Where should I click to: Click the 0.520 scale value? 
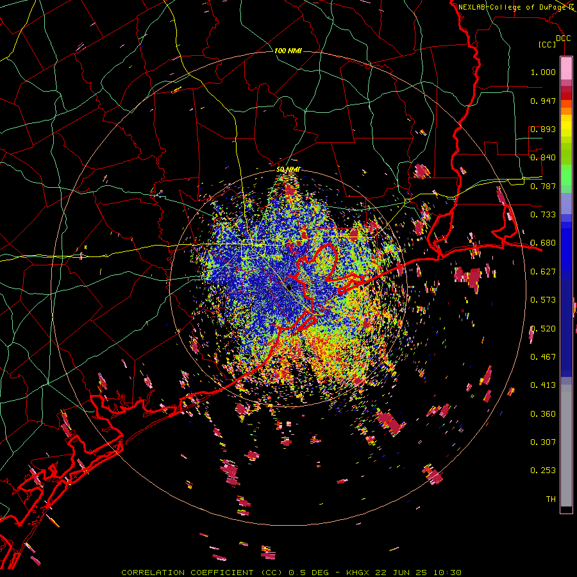tap(543, 329)
